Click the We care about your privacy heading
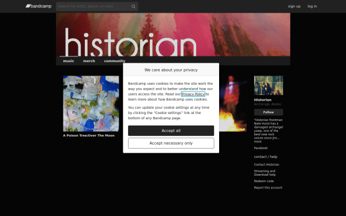The height and width of the screenshot is (216, 346). 171,70
